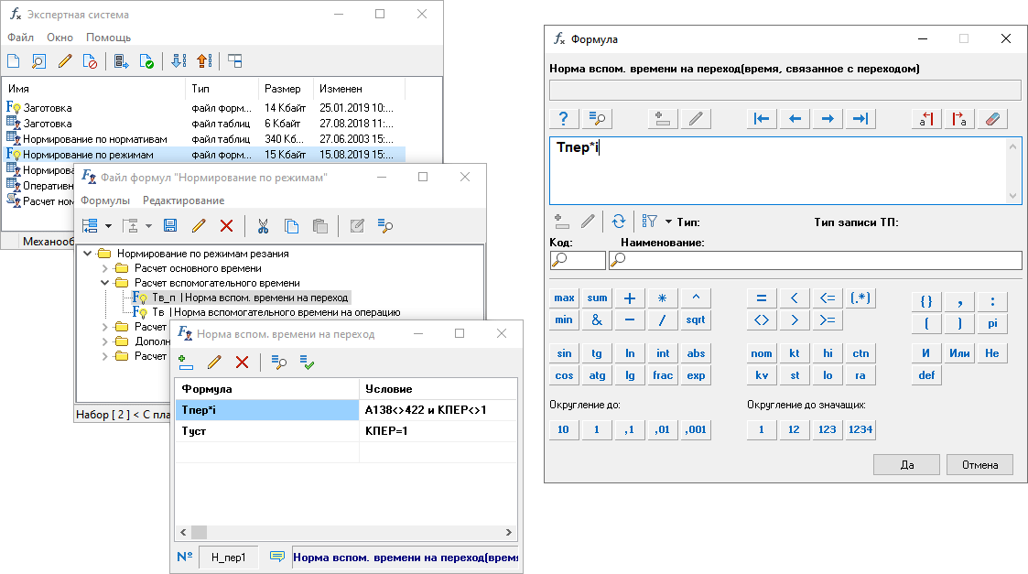Confirm the formula with the Да button
The height and width of the screenshot is (574, 1028).
[906, 464]
